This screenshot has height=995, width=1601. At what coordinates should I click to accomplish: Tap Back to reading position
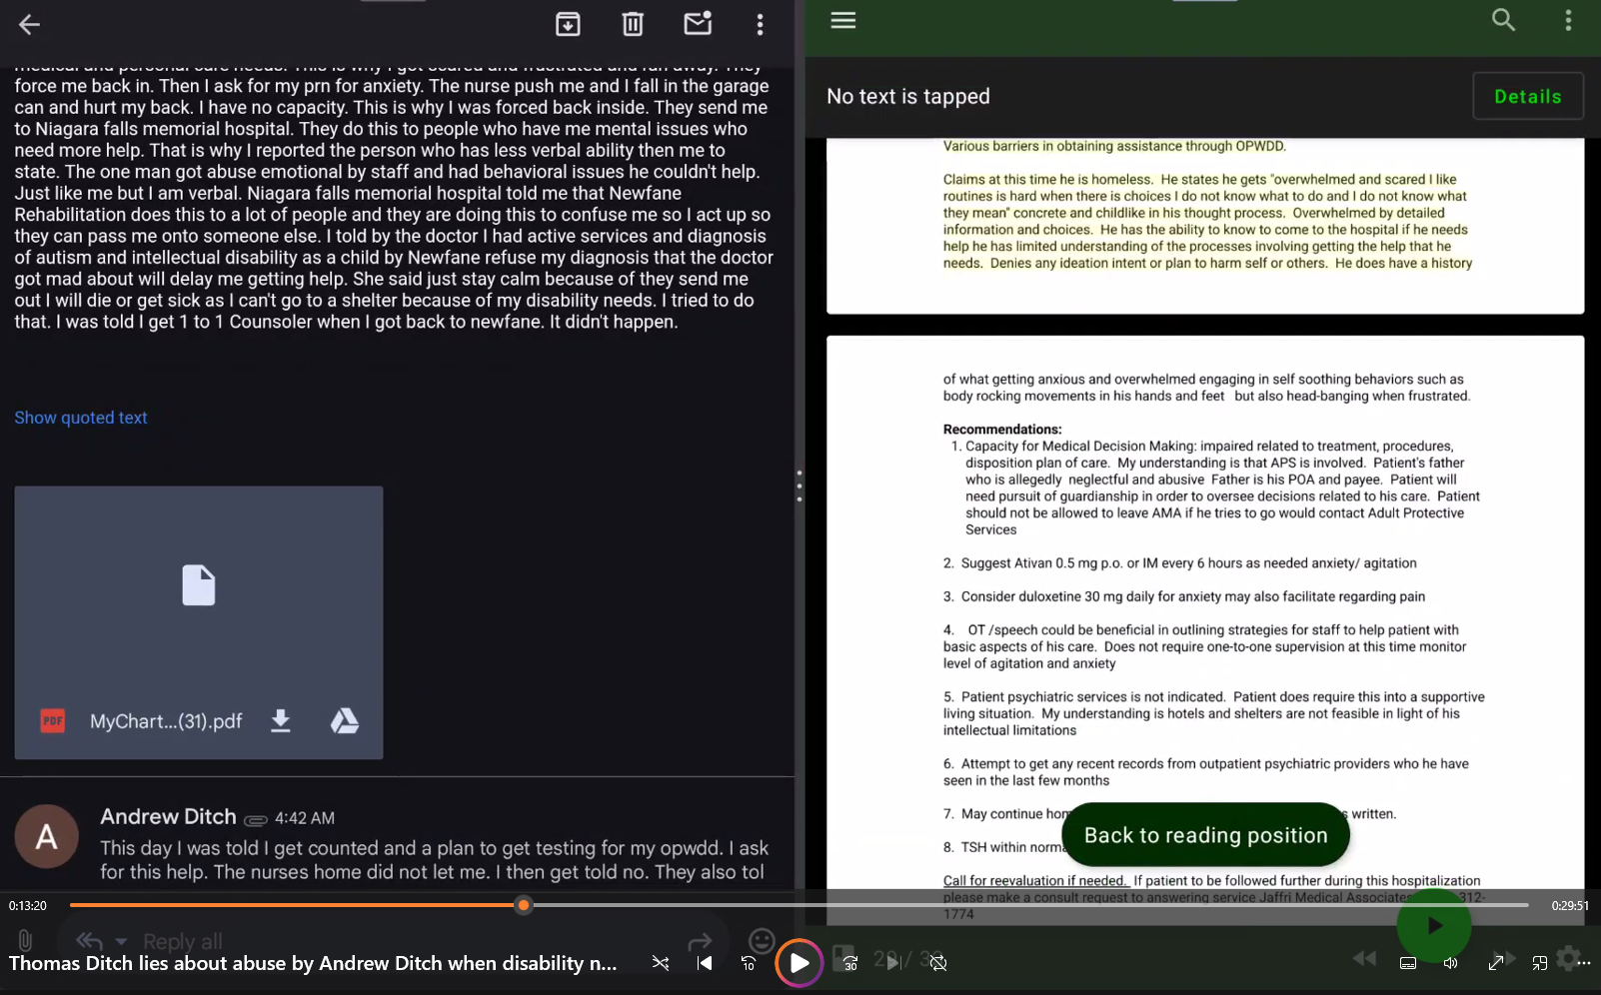[1205, 835]
